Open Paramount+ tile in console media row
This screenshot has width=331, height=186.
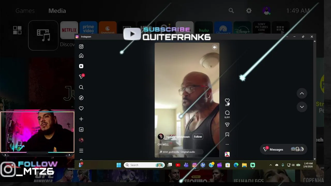coord(223,28)
